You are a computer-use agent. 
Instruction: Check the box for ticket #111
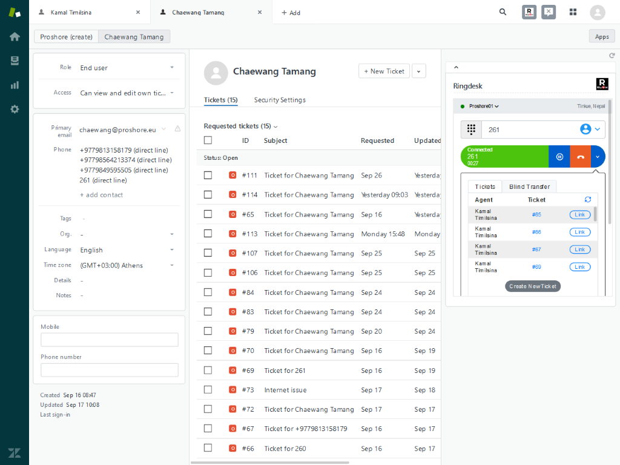pyautogui.click(x=208, y=176)
